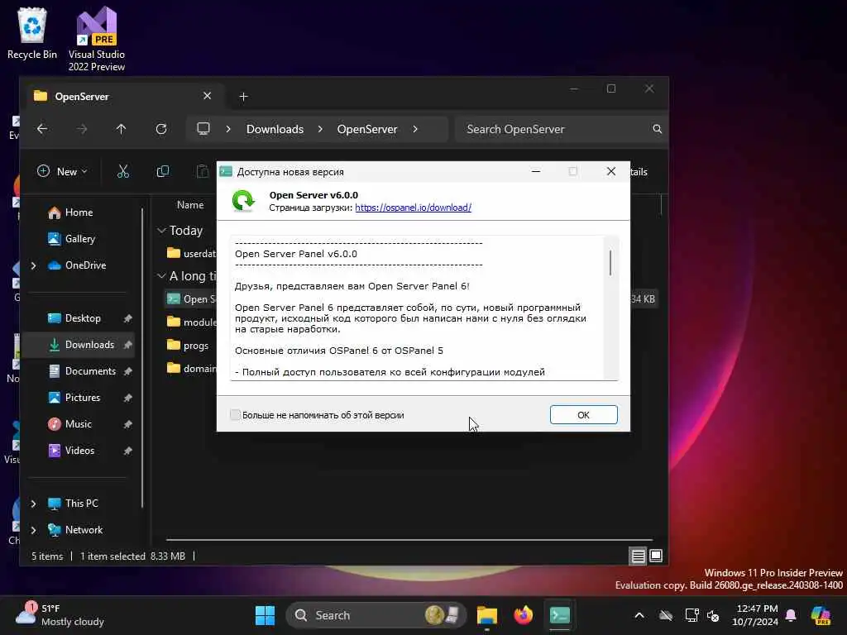Expand chevron after OpenServer in path

pos(415,129)
